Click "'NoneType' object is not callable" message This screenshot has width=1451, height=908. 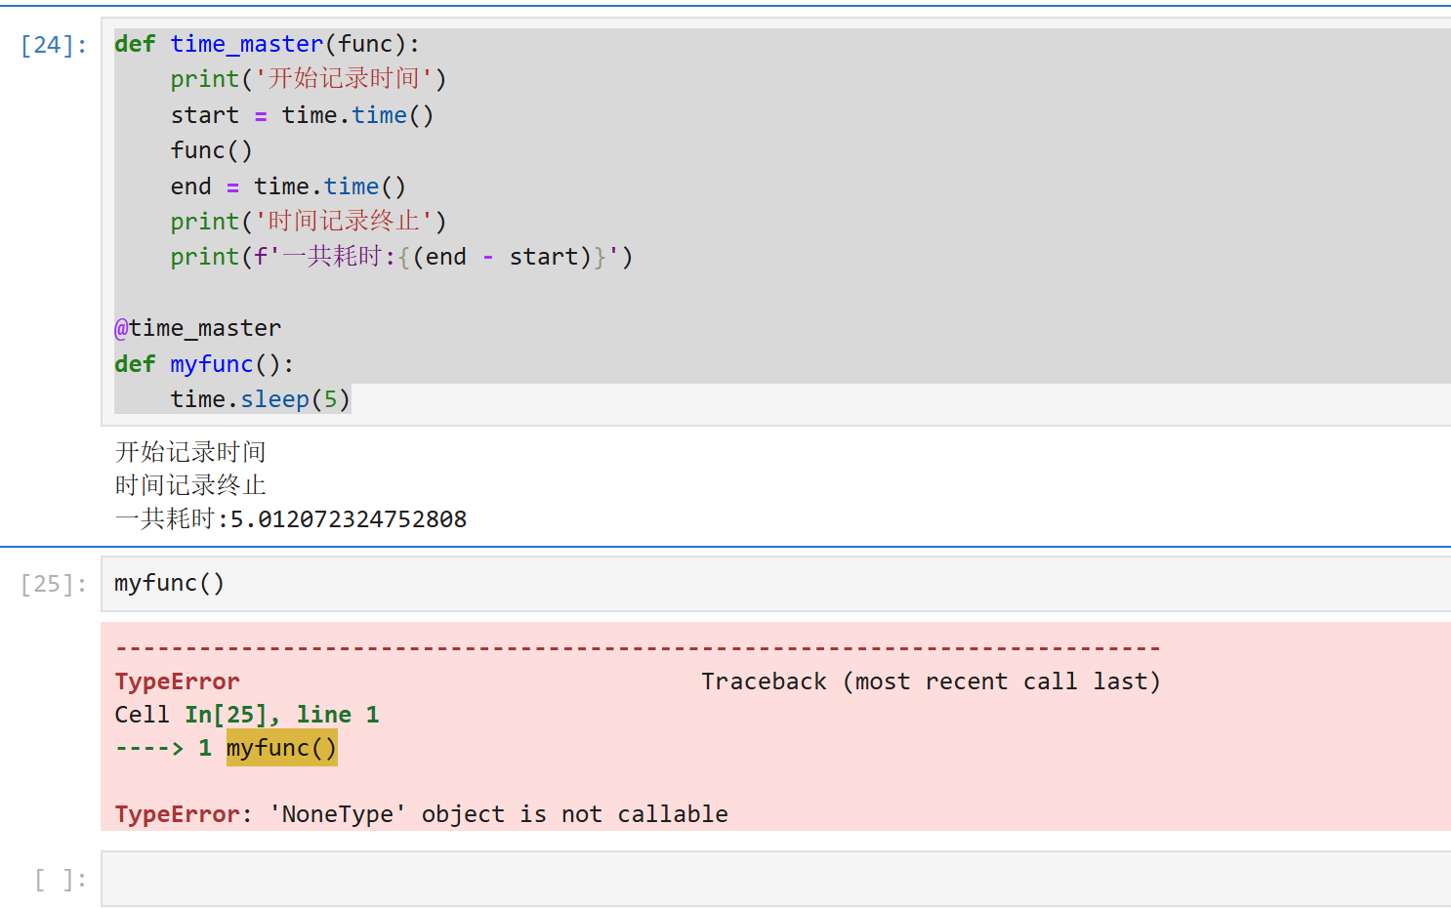pyautogui.click(x=499, y=814)
